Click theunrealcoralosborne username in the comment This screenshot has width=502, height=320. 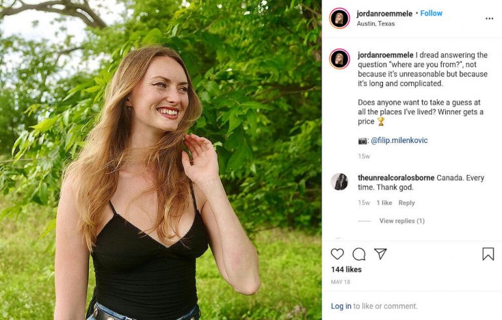396,178
